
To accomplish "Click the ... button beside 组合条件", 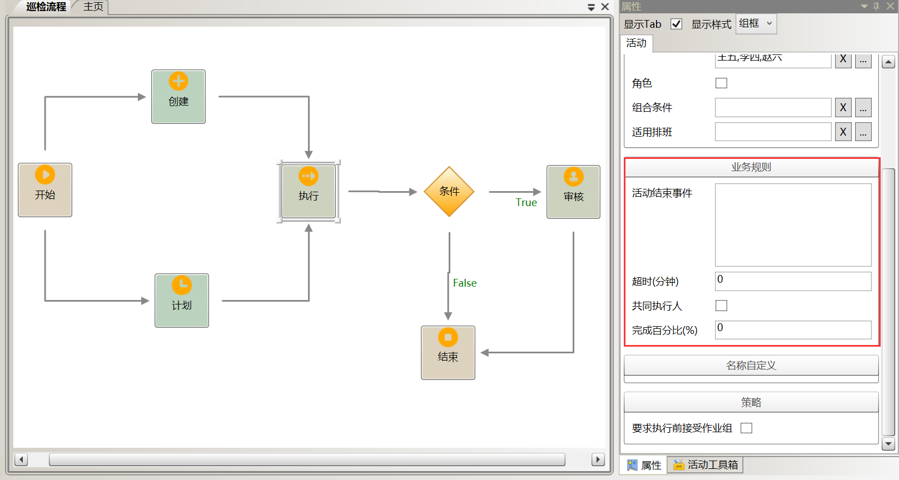I will coord(863,107).
